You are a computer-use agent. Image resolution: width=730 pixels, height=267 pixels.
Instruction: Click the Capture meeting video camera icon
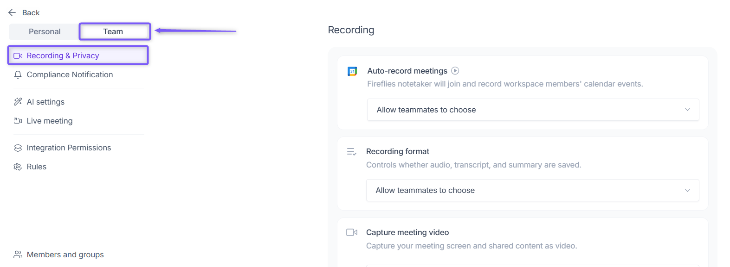tap(352, 232)
